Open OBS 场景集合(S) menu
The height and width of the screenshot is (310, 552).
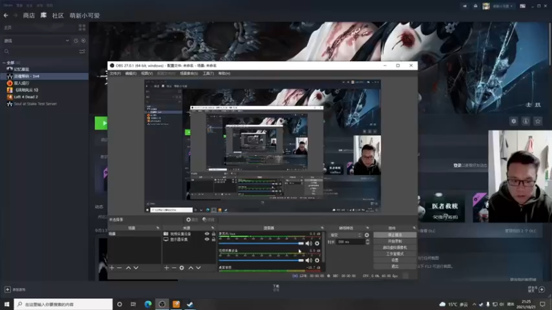[189, 74]
